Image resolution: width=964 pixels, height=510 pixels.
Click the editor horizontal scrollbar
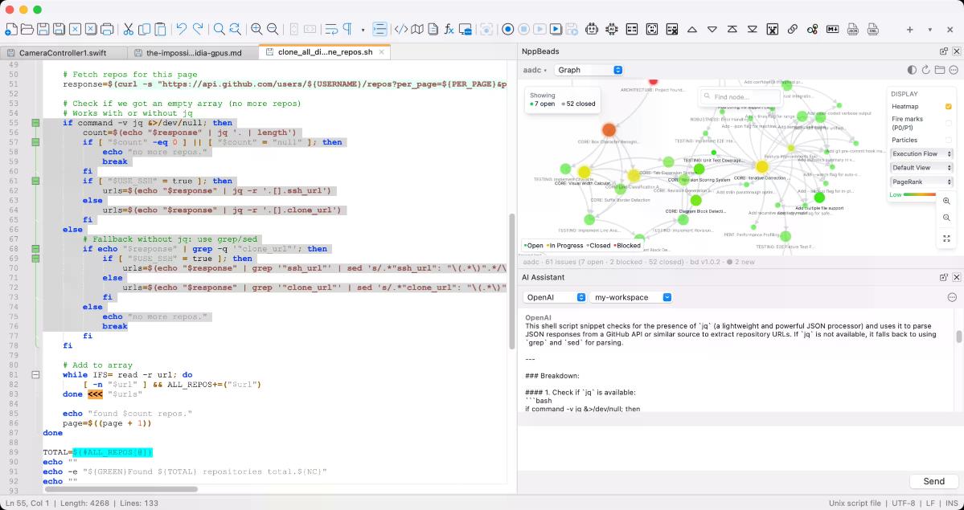(121, 489)
